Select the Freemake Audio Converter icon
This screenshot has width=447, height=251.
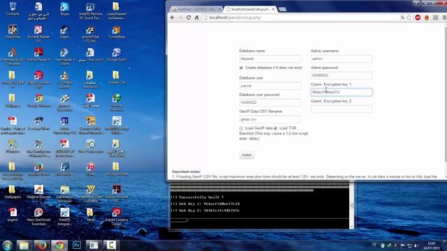13,56
